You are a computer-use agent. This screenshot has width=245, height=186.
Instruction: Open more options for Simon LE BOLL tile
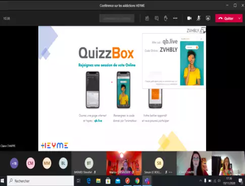pos(170,172)
